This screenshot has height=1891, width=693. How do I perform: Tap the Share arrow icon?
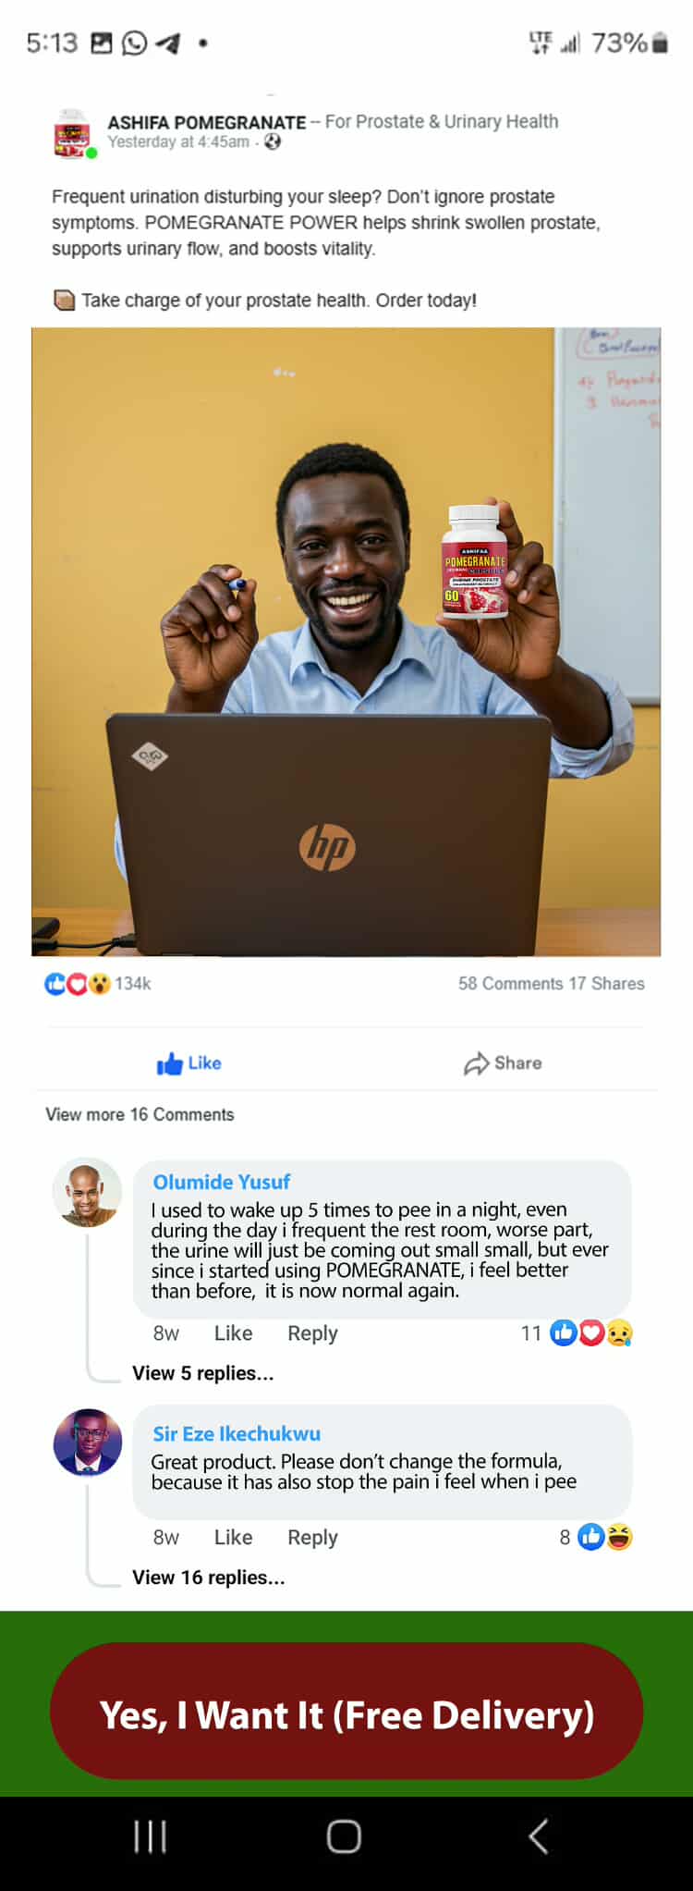pyautogui.click(x=476, y=1064)
